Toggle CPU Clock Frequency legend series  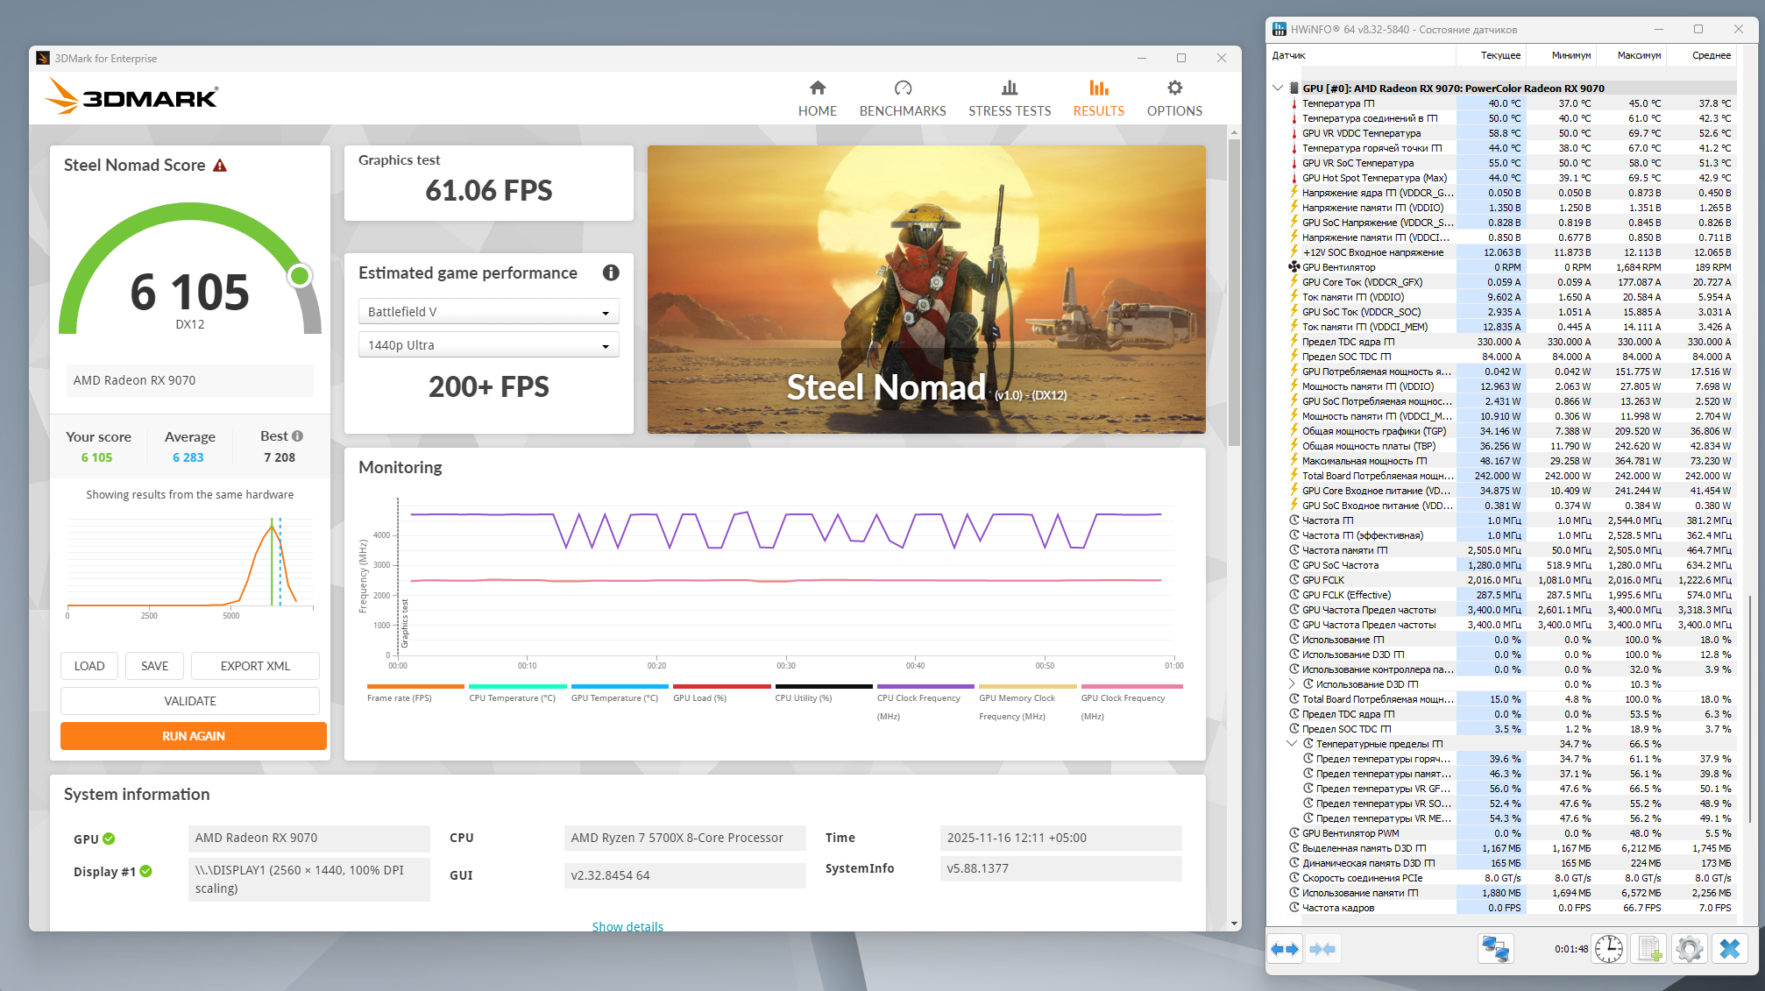click(918, 698)
